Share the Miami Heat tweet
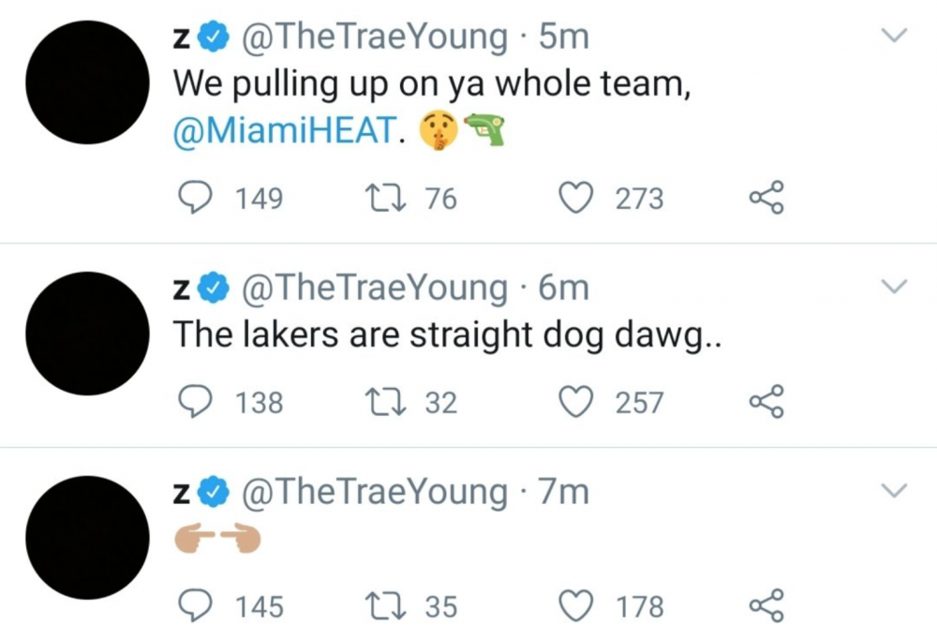The height and width of the screenshot is (638, 937). coord(766,198)
